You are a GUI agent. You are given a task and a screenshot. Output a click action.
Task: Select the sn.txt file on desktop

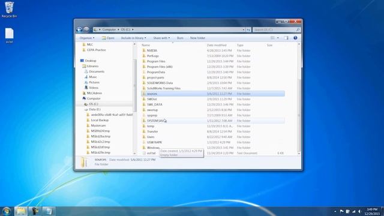[10, 36]
